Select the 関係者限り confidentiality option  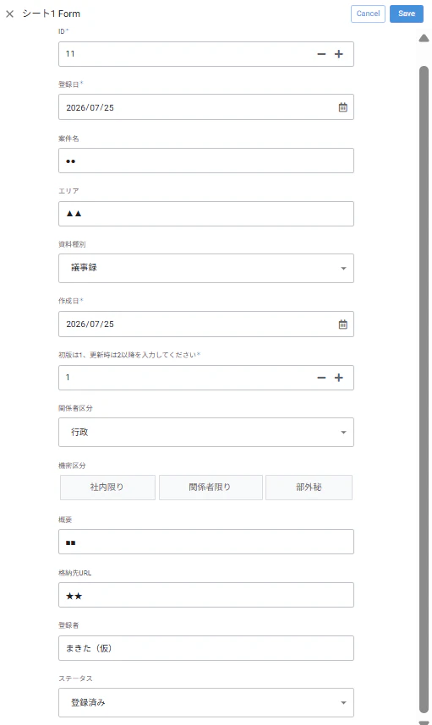tap(211, 488)
